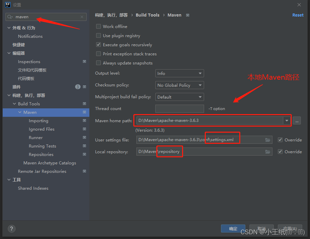Image resolution: width=310 pixels, height=239 pixels.
Task: Click the Reset link
Action: [x=297, y=15]
